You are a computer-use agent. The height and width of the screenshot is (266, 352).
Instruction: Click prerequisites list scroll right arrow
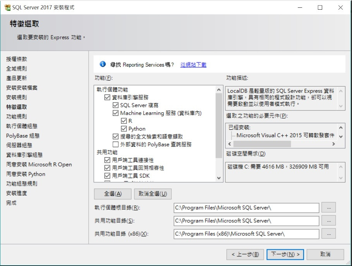click(x=333, y=144)
